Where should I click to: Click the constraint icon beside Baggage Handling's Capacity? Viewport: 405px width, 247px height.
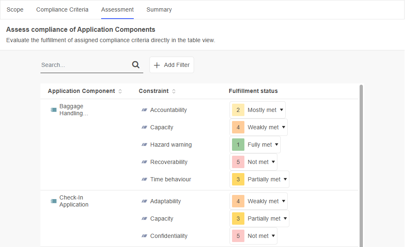(x=144, y=127)
